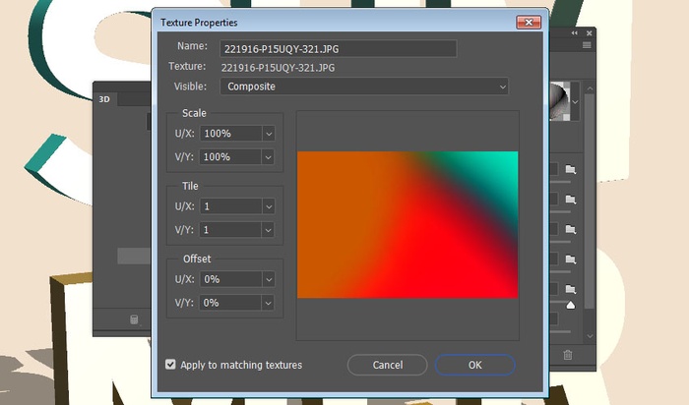Open the material preset picker arrow
689x405 pixels.
coord(575,102)
